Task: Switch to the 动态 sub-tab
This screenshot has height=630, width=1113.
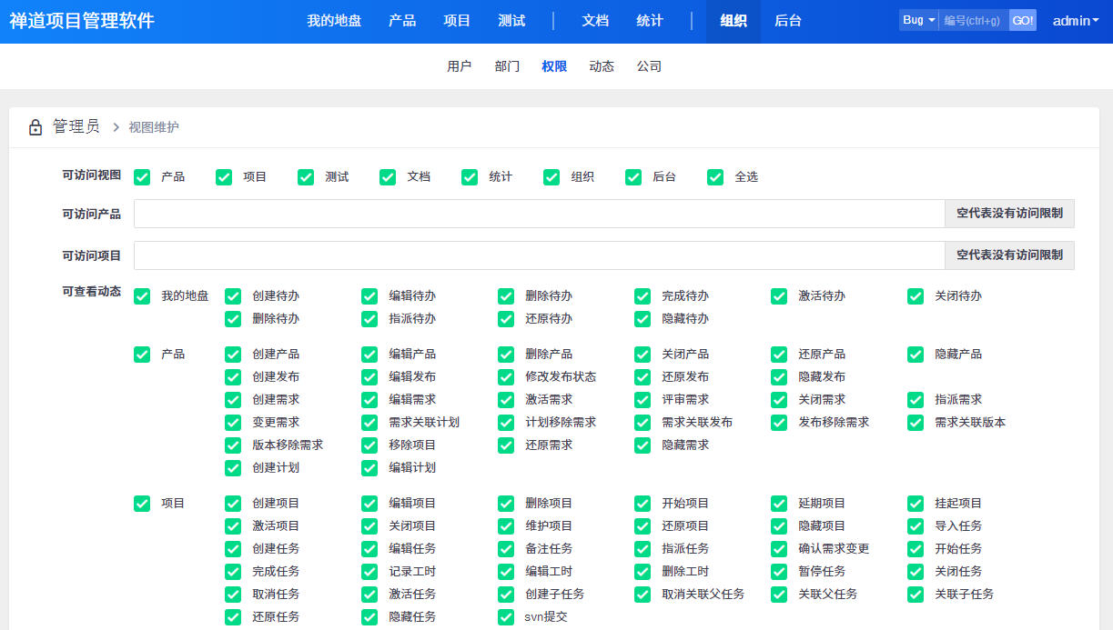Action: tap(602, 66)
